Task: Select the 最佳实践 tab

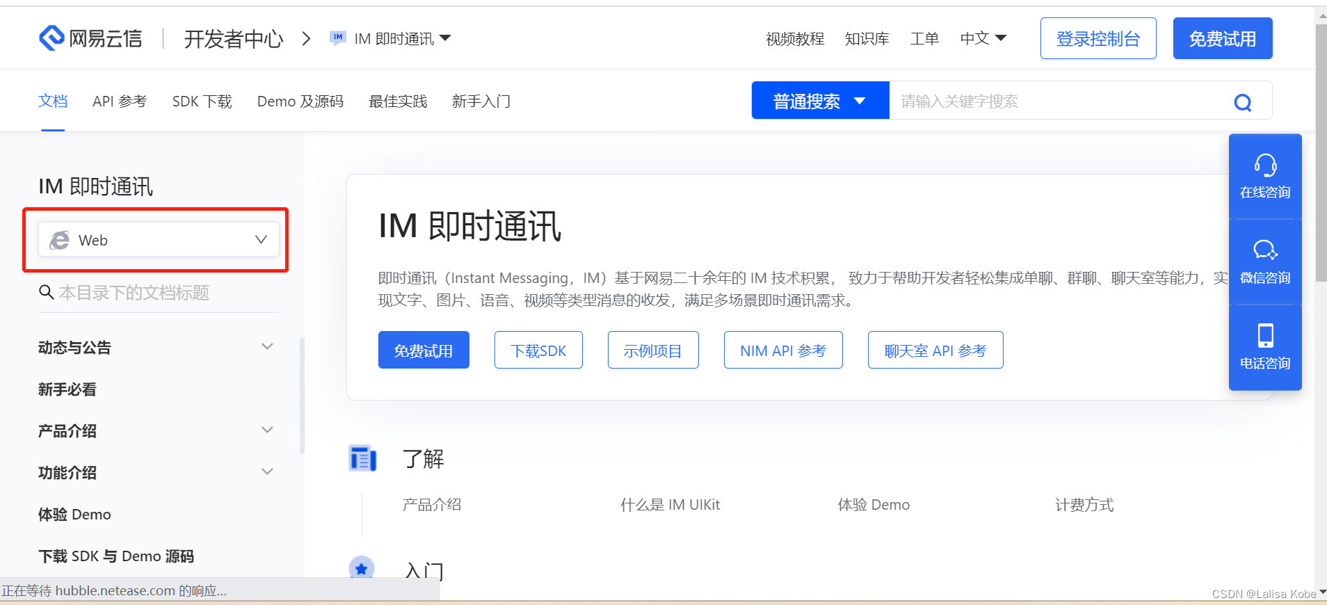Action: [x=398, y=102]
